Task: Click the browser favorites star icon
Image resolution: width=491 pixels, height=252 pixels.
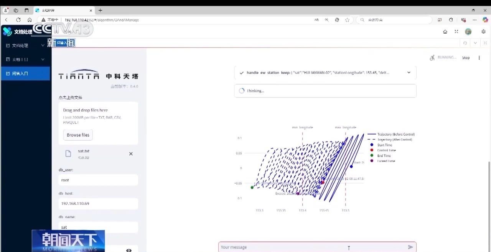Action: click(347, 20)
